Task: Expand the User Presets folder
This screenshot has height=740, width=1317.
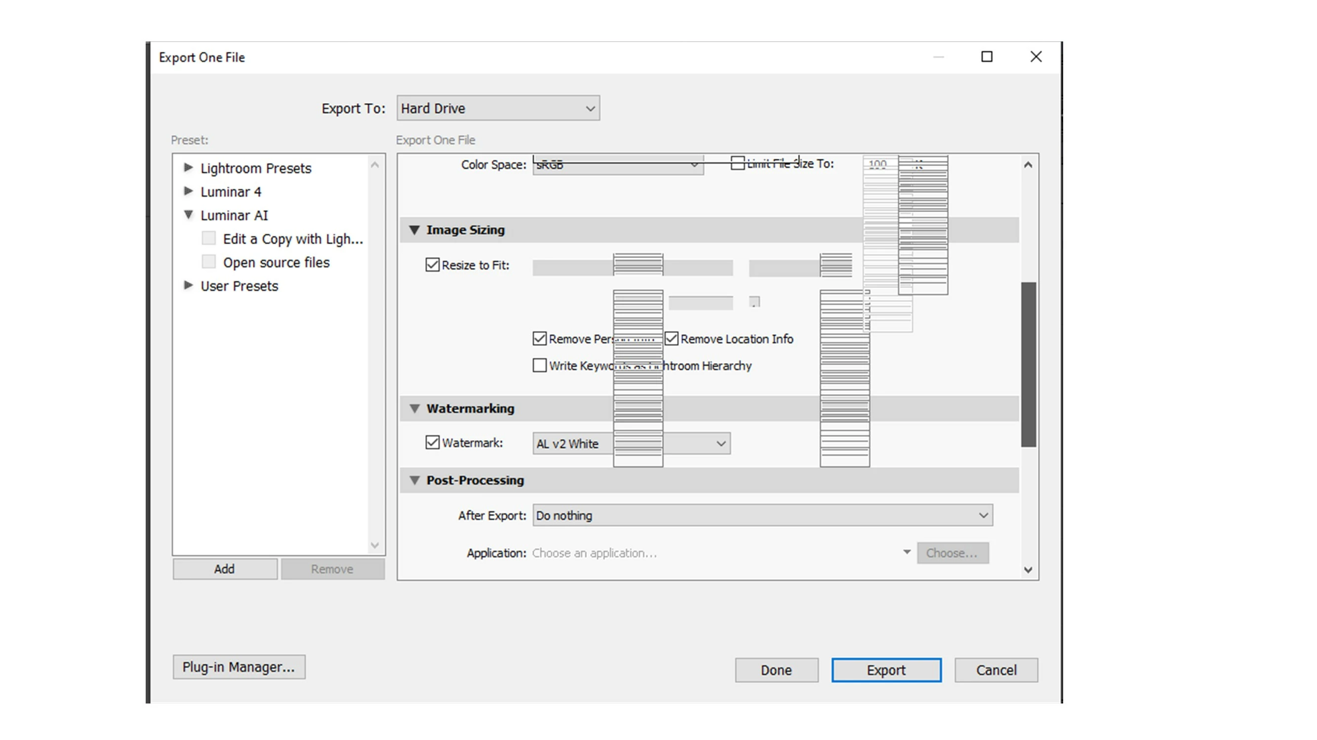Action: 188,285
